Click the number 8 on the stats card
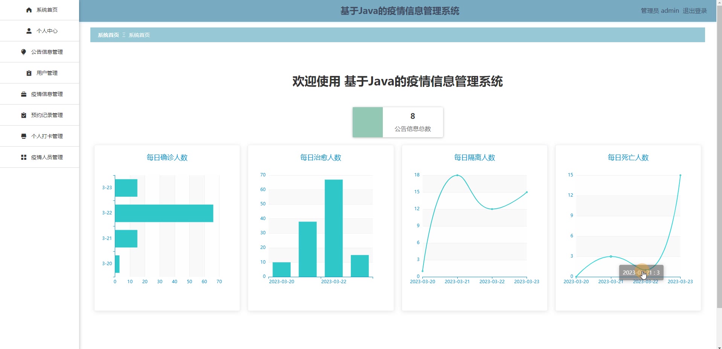The image size is (722, 349). (413, 116)
